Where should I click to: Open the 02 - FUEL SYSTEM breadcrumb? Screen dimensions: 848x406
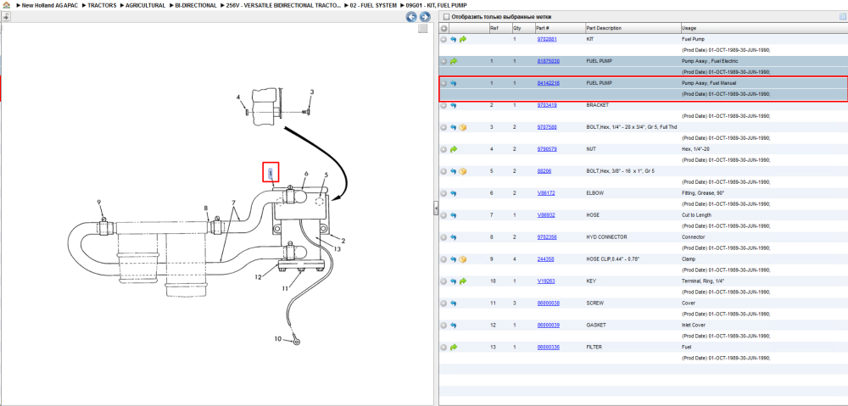[373, 5]
